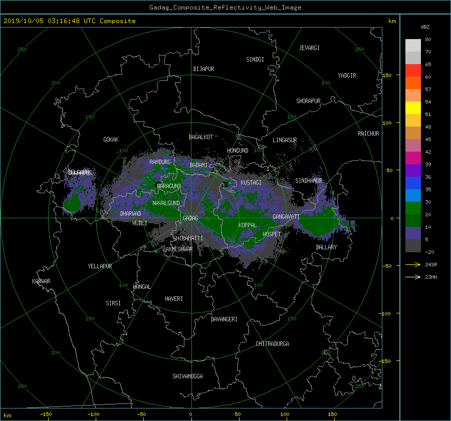Screen dimensions: 451x421
Task: Click the GANGAVATI city label
Action: (x=286, y=217)
